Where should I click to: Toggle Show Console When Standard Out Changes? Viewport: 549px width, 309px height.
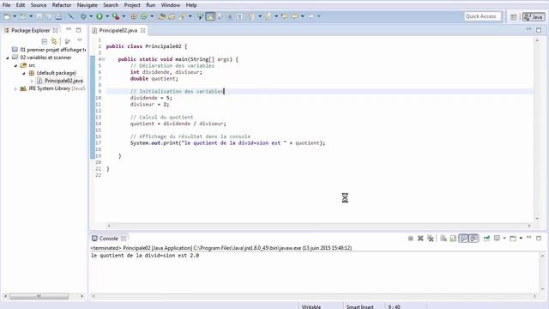(x=463, y=239)
